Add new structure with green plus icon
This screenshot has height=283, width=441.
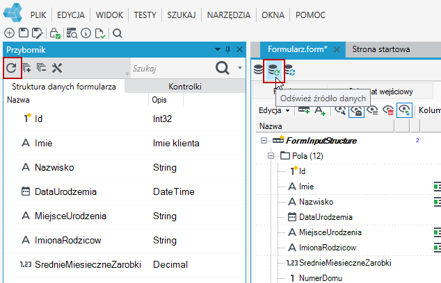[304, 110]
